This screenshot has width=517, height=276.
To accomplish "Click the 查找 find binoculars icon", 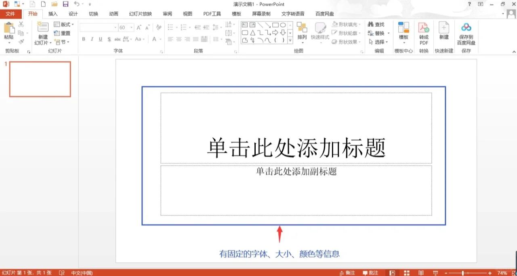I will click(371, 25).
